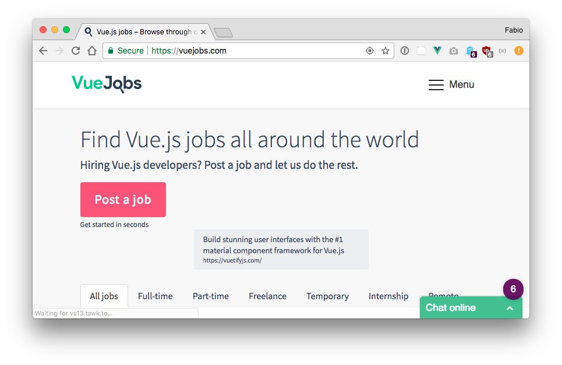Switch to the Internship tab
The image size is (562, 365).
click(x=388, y=296)
